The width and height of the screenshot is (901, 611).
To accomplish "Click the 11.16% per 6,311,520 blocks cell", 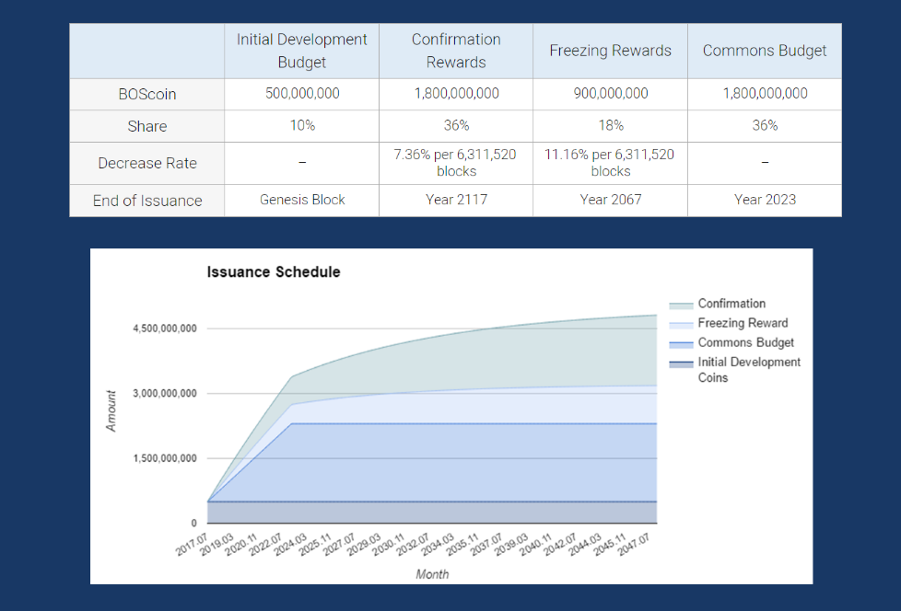I will [610, 164].
